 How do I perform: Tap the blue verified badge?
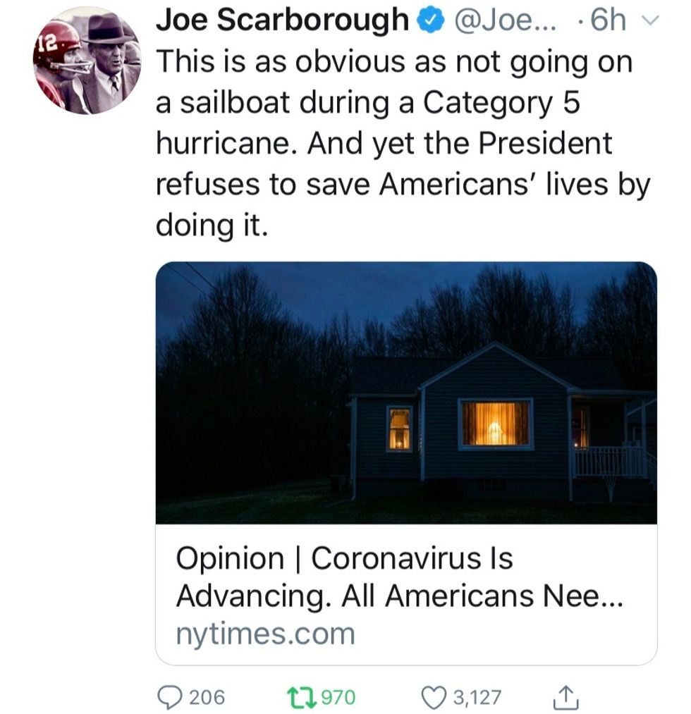(430, 23)
